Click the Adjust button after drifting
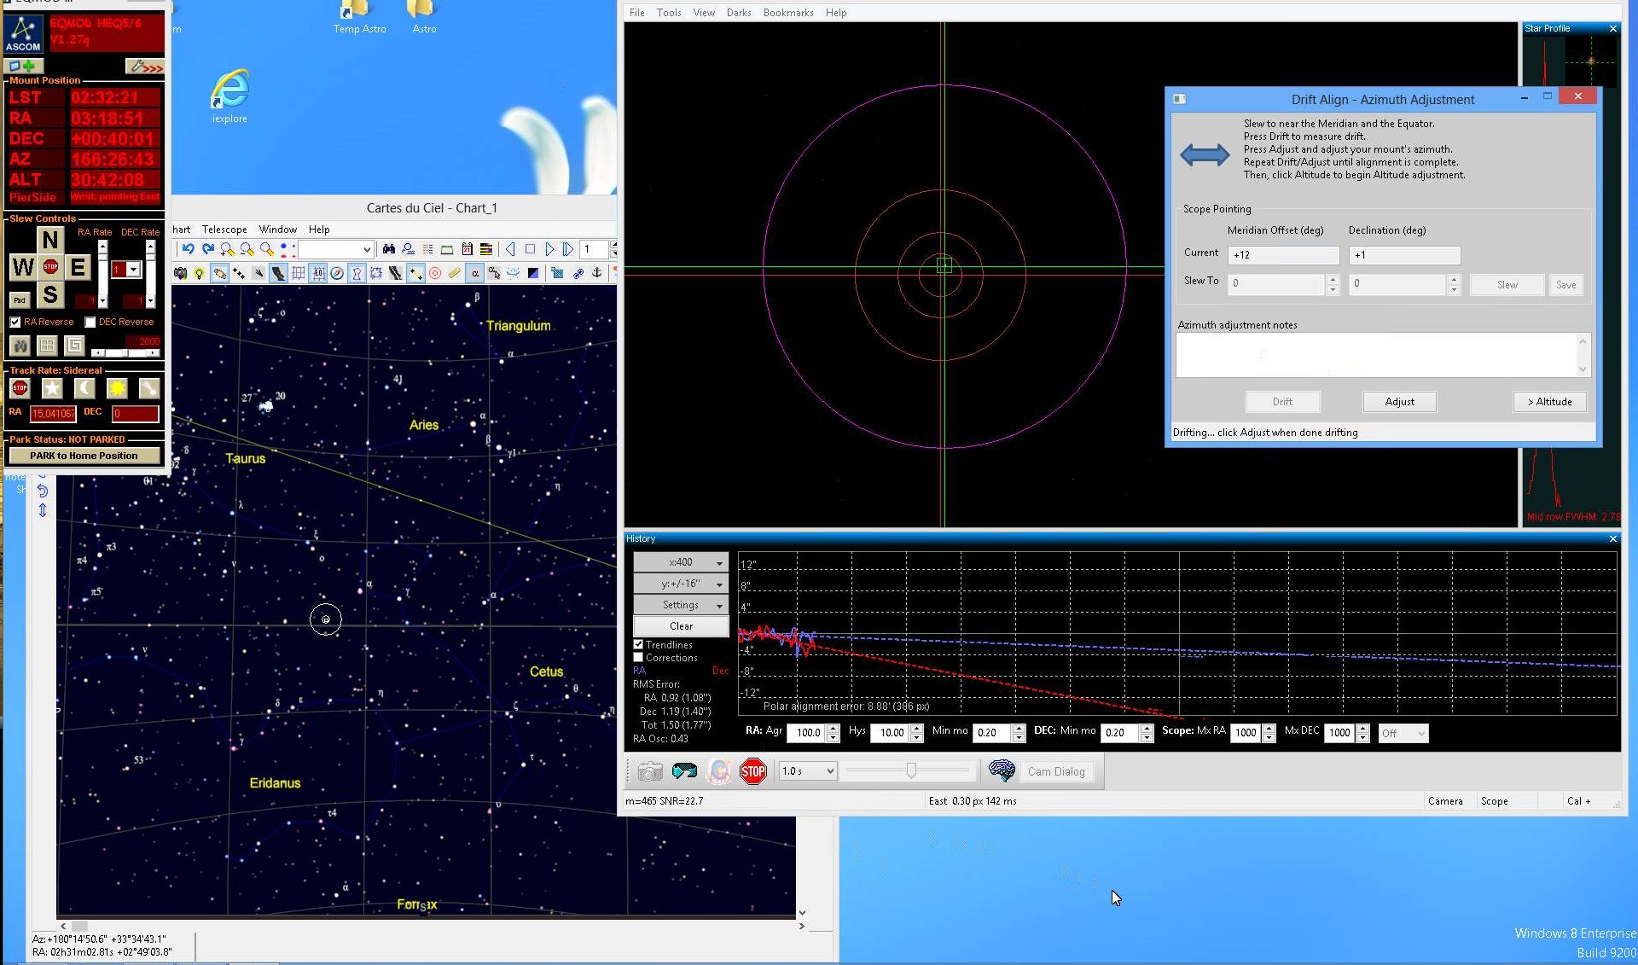The image size is (1638, 965). click(x=1399, y=401)
